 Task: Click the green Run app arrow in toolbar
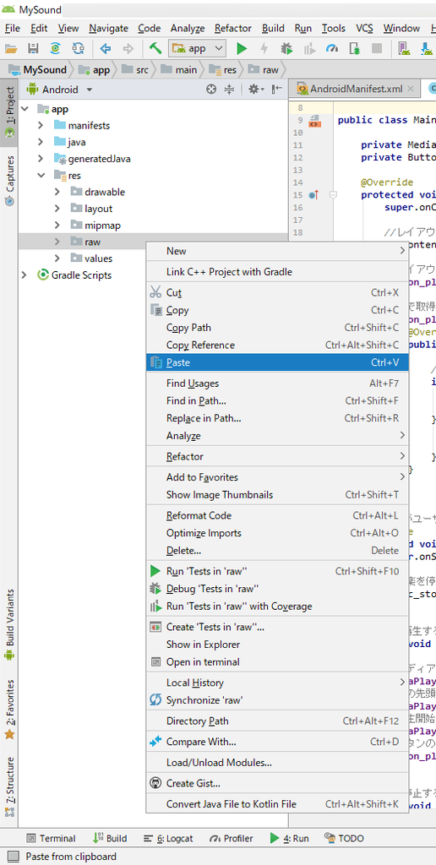coord(242,48)
